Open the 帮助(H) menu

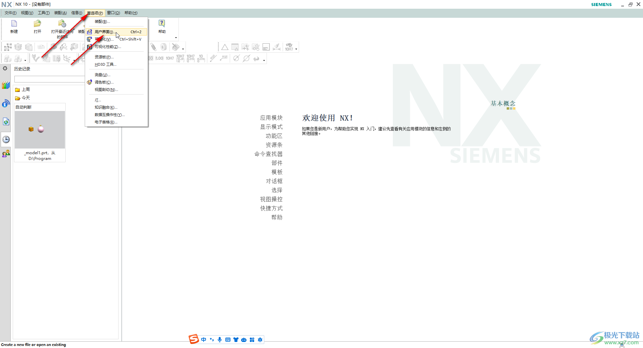click(131, 13)
